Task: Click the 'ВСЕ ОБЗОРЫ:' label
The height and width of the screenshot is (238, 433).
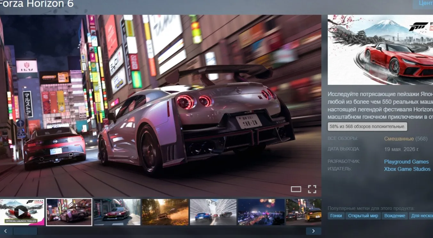Action: [x=343, y=138]
